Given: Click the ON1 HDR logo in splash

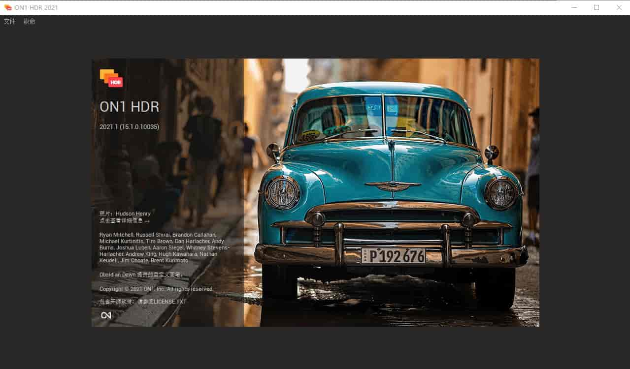Looking at the screenshot, I should 111,78.
